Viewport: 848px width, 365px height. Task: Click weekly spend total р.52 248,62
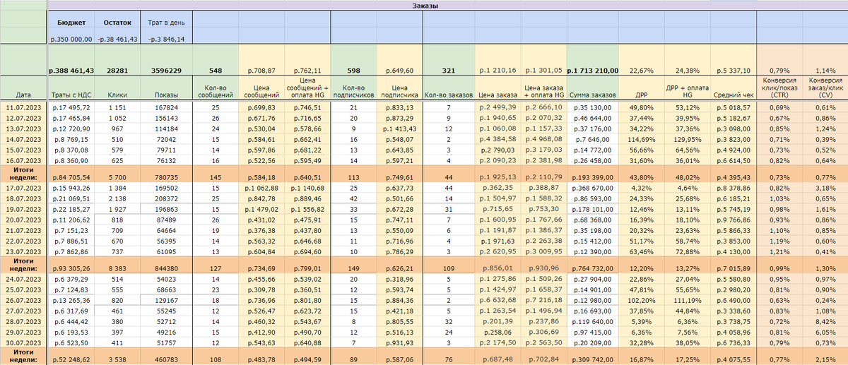pos(70,360)
